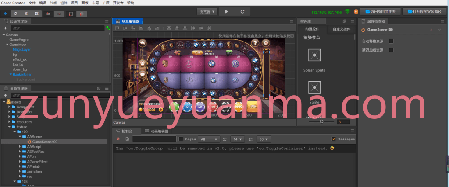This screenshot has height=187, width=449.
Task: Click the refresh preview button
Action: (242, 12)
